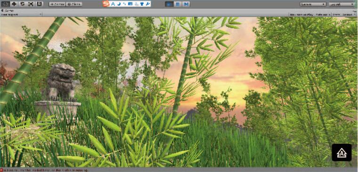Select the Scale tool
The image size is (358, 172).
(31, 4)
